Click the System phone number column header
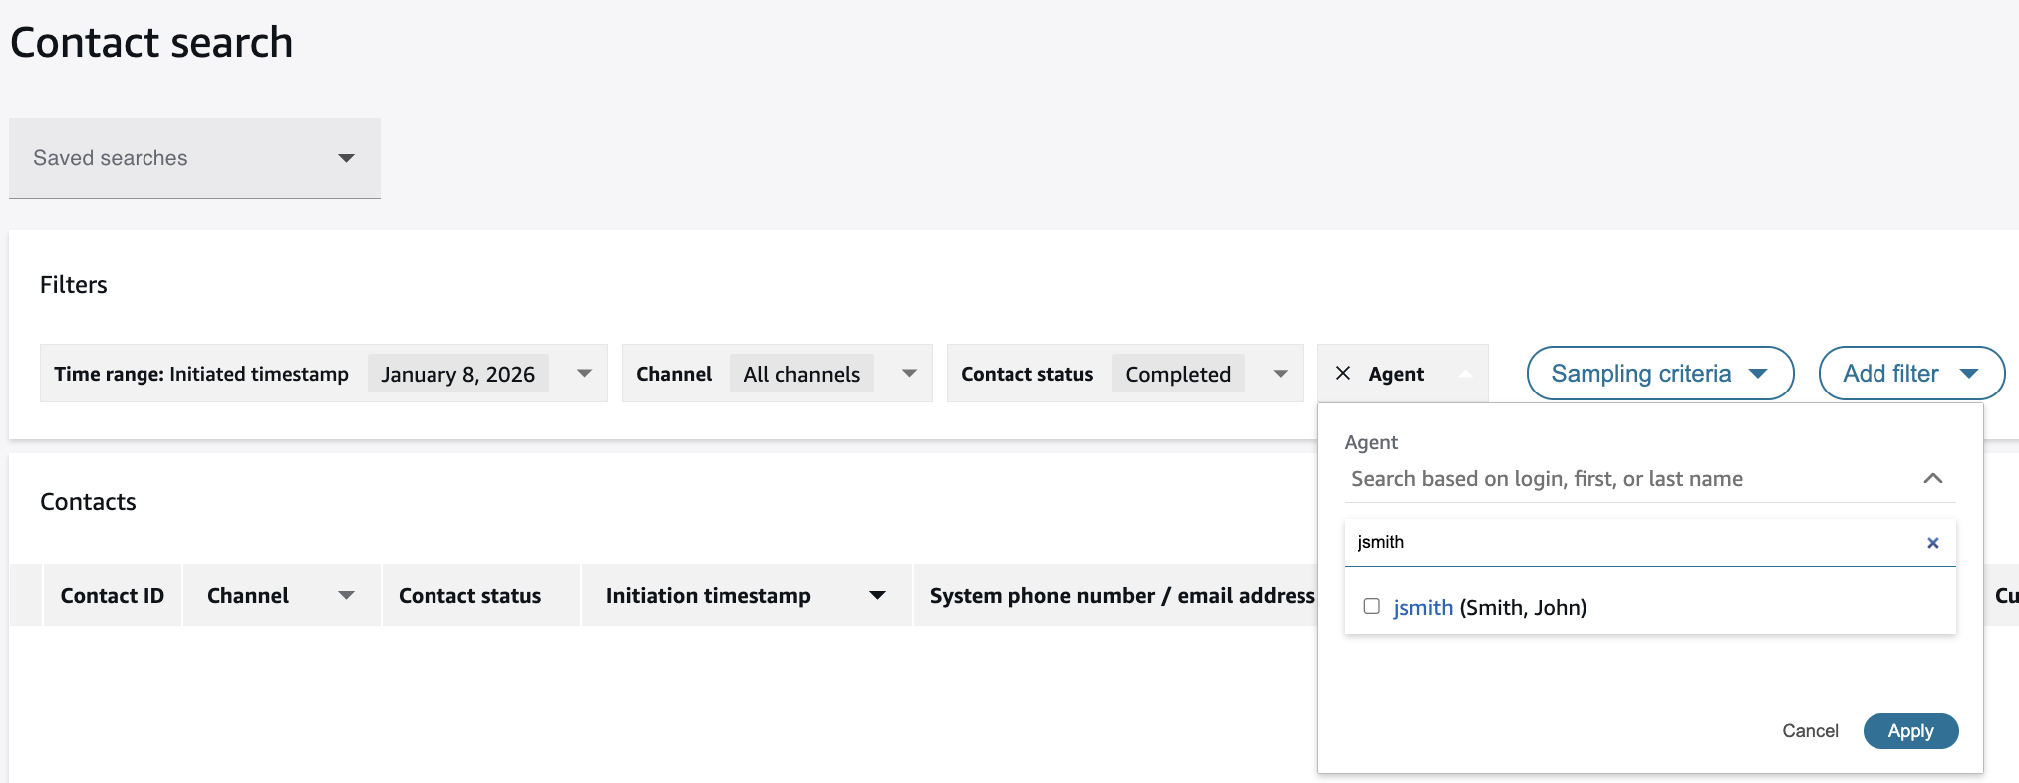The height and width of the screenshot is (783, 2019). (1121, 596)
